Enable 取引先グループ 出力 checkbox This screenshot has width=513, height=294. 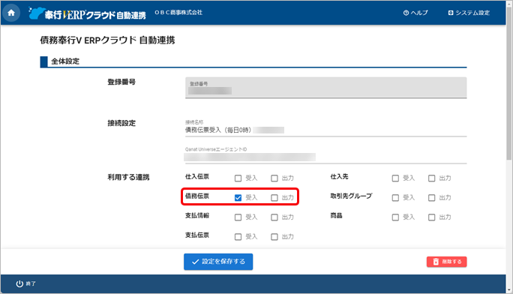point(432,197)
